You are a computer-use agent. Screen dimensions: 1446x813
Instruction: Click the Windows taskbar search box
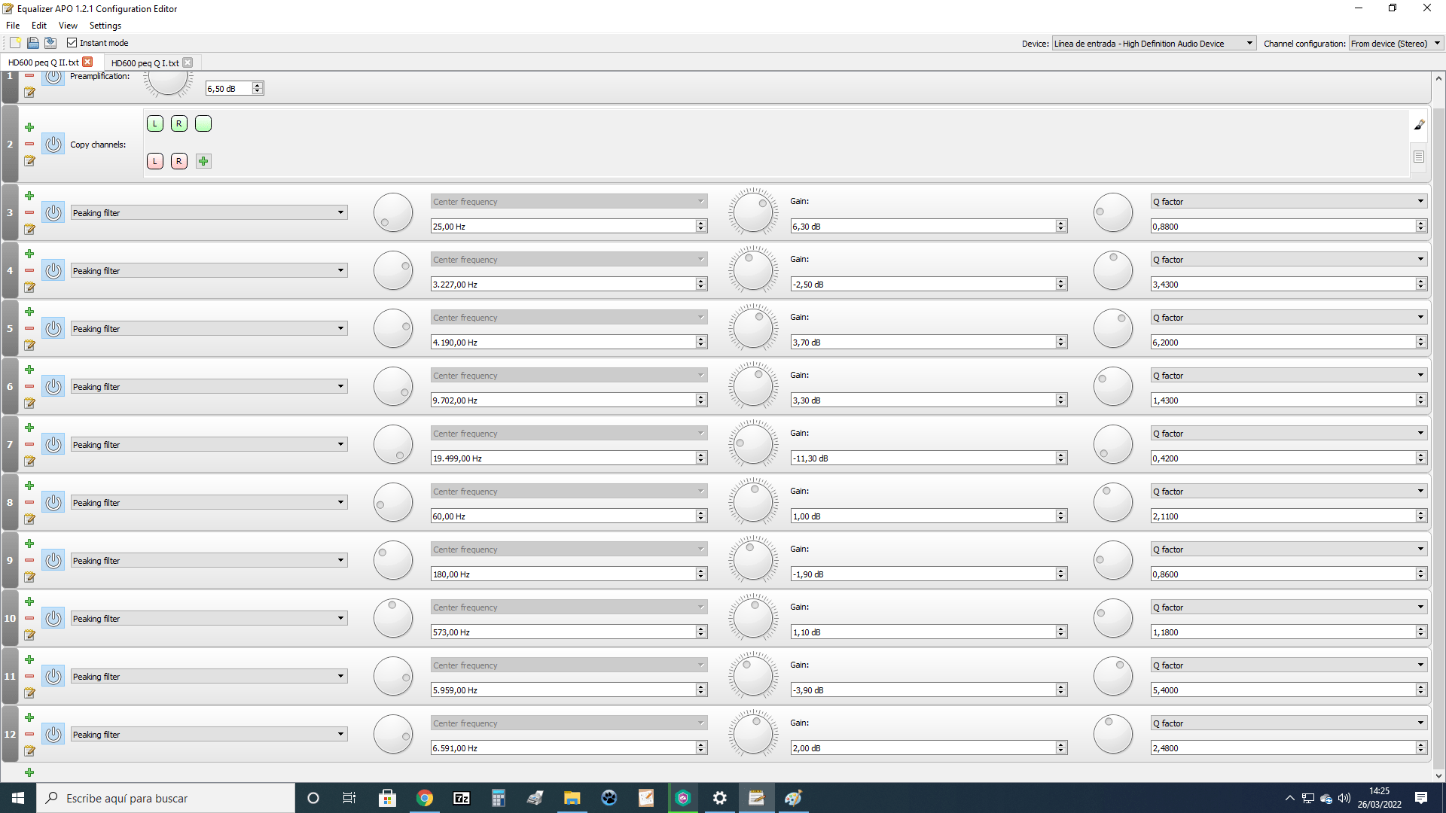click(x=166, y=798)
